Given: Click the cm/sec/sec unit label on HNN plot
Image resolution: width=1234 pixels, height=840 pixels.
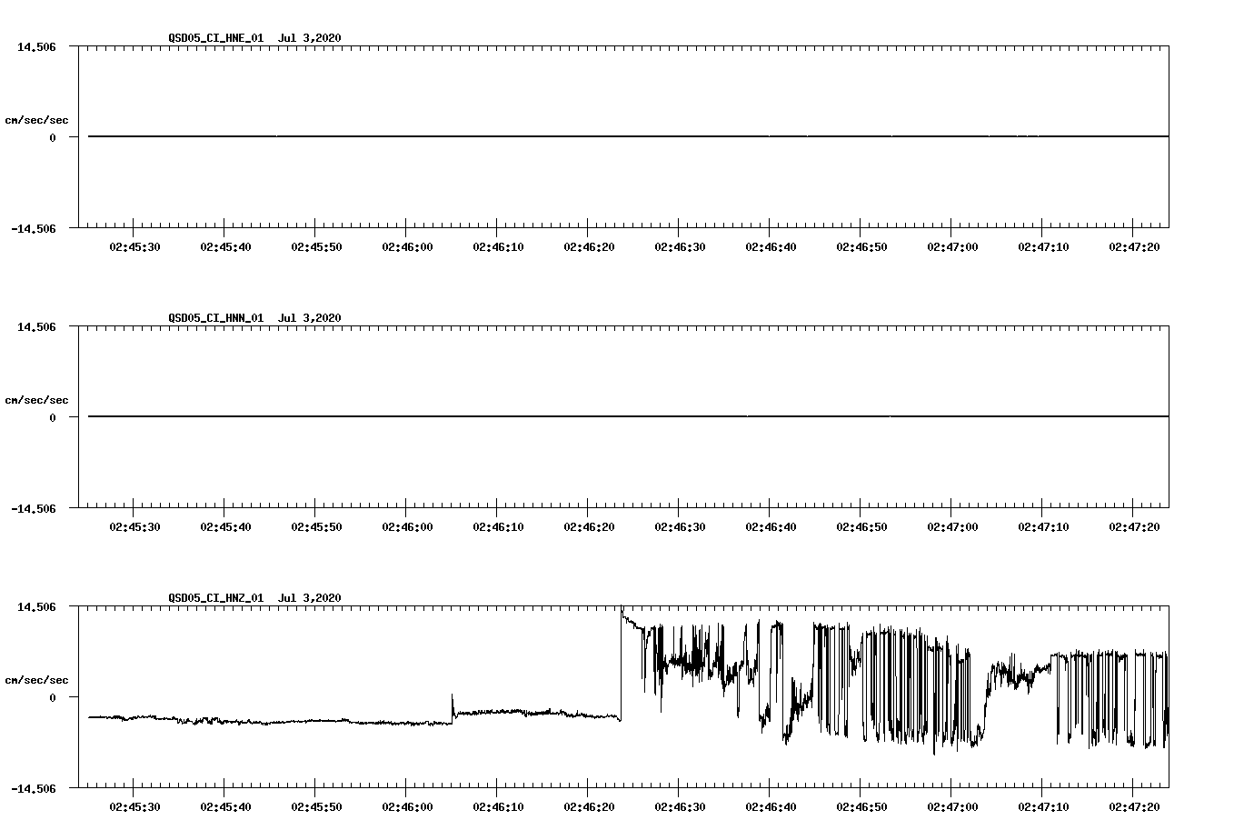Looking at the screenshot, I should click(x=36, y=400).
